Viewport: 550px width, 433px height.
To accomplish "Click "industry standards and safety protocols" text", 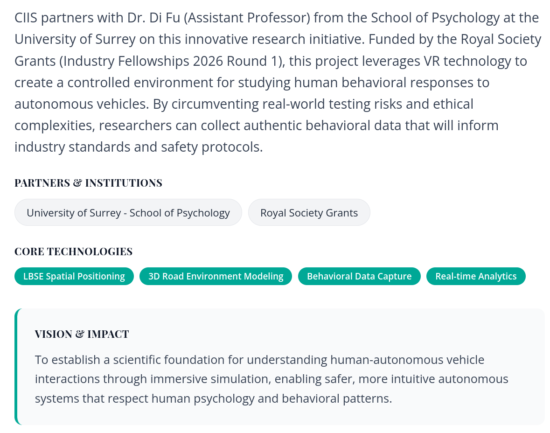I will [x=138, y=147].
